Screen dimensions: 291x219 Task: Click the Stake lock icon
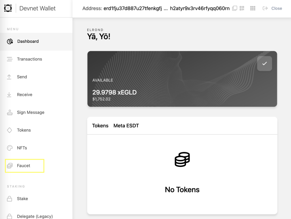(x=9, y=199)
